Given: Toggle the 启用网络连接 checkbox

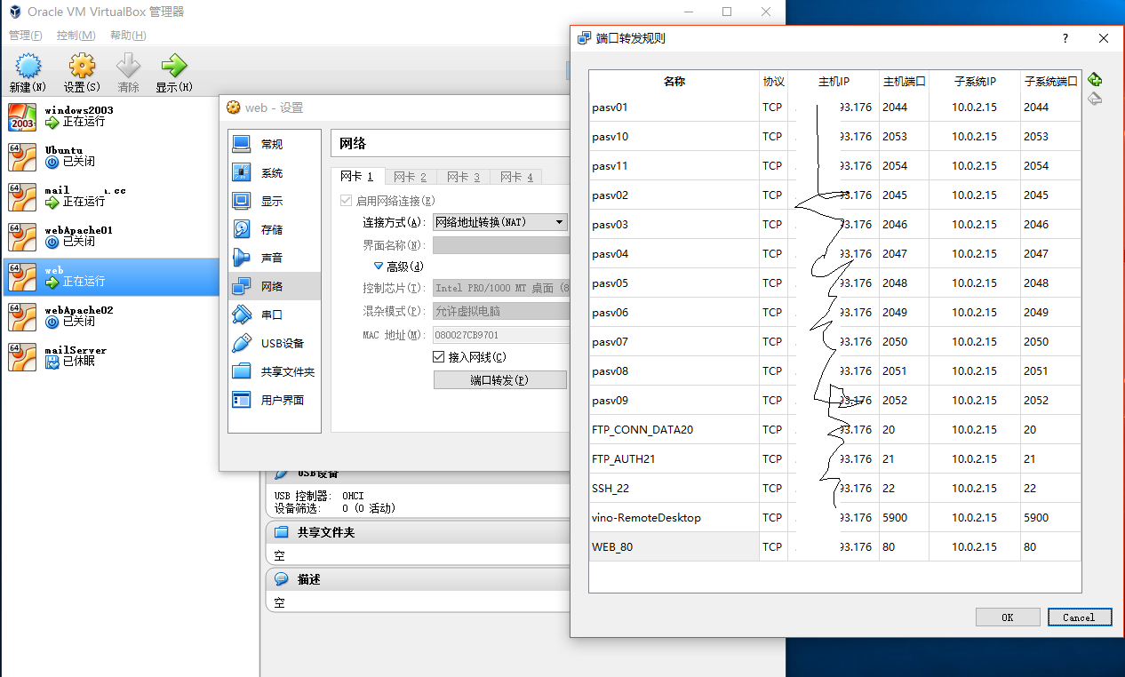Looking at the screenshot, I should [x=347, y=201].
